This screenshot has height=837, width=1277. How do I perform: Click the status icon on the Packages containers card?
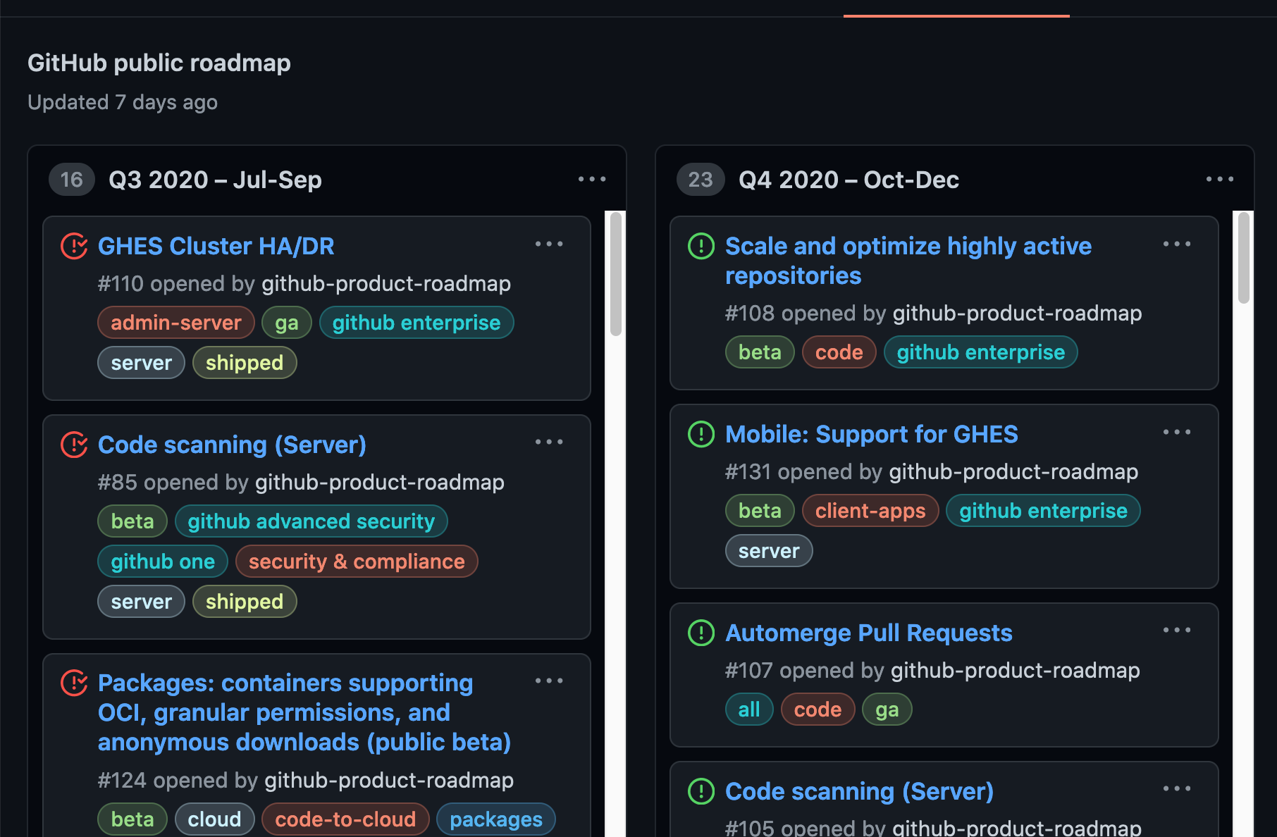point(74,683)
